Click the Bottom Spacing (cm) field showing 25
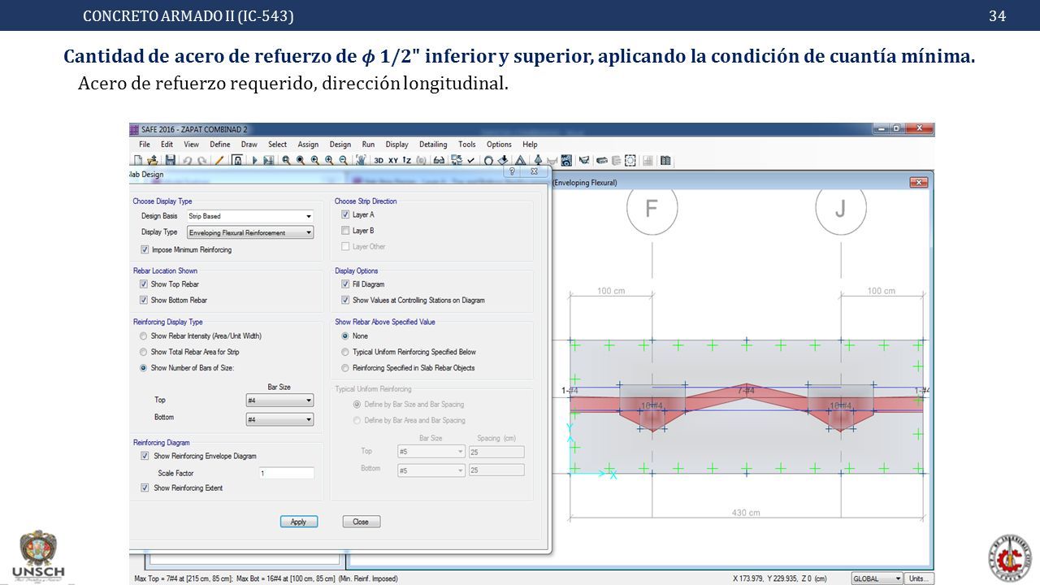The height and width of the screenshot is (585, 1040). tap(496, 470)
